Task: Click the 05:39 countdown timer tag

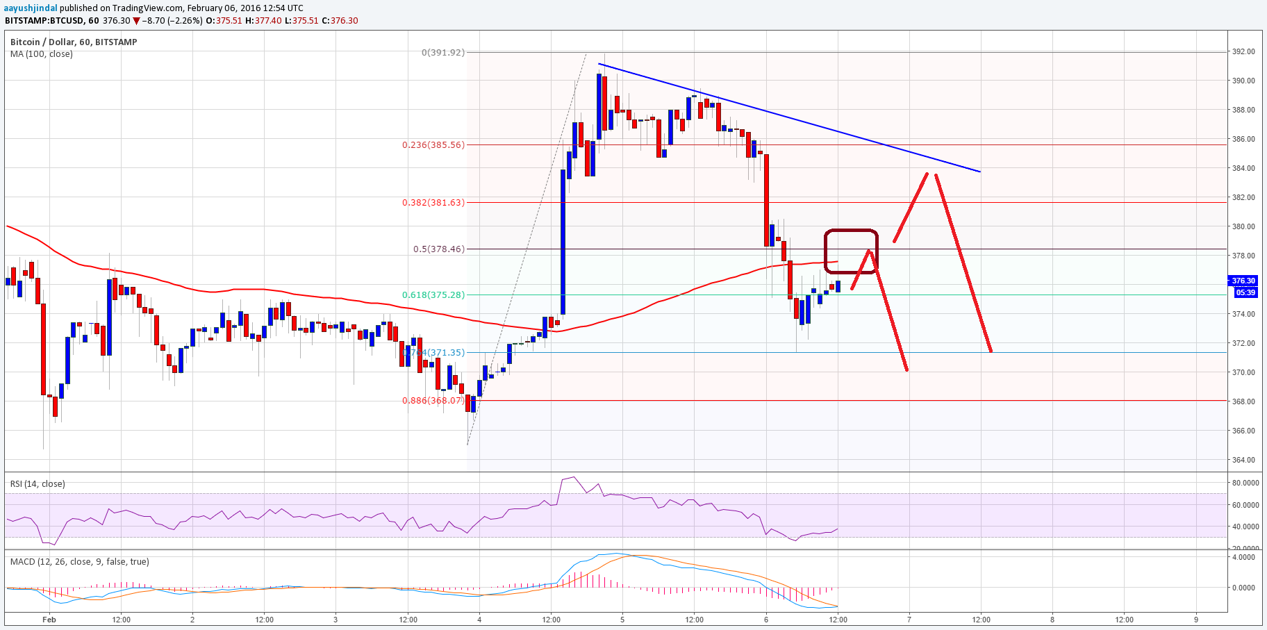Action: 1245,292
